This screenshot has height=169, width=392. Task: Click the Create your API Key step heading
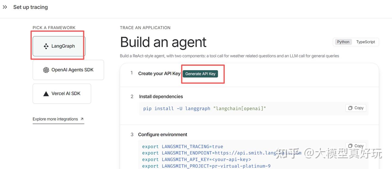[x=159, y=73]
